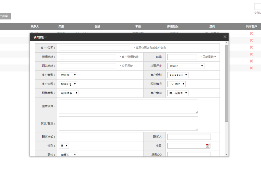Open the 跟进情况 dropdown showing 正在跟进
The height and width of the screenshot is (180, 261).
pyautogui.click(x=176, y=84)
